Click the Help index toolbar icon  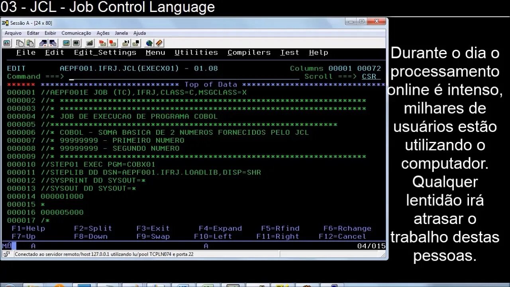pos(159,43)
